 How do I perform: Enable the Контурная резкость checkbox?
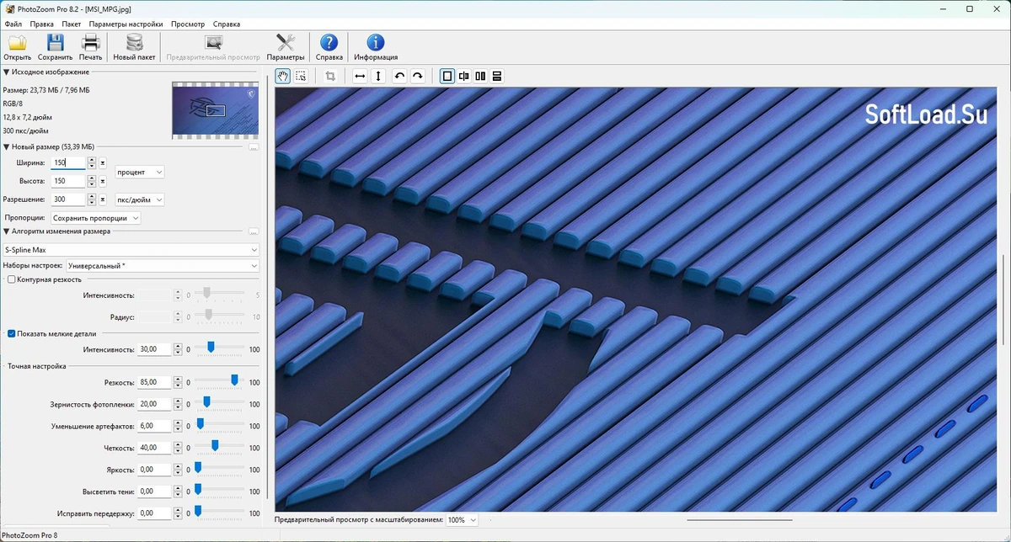coord(11,279)
